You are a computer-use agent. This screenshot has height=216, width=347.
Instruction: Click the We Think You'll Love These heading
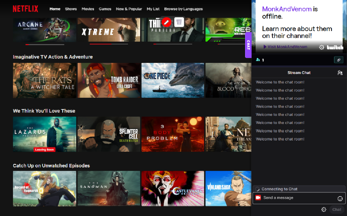(44, 111)
